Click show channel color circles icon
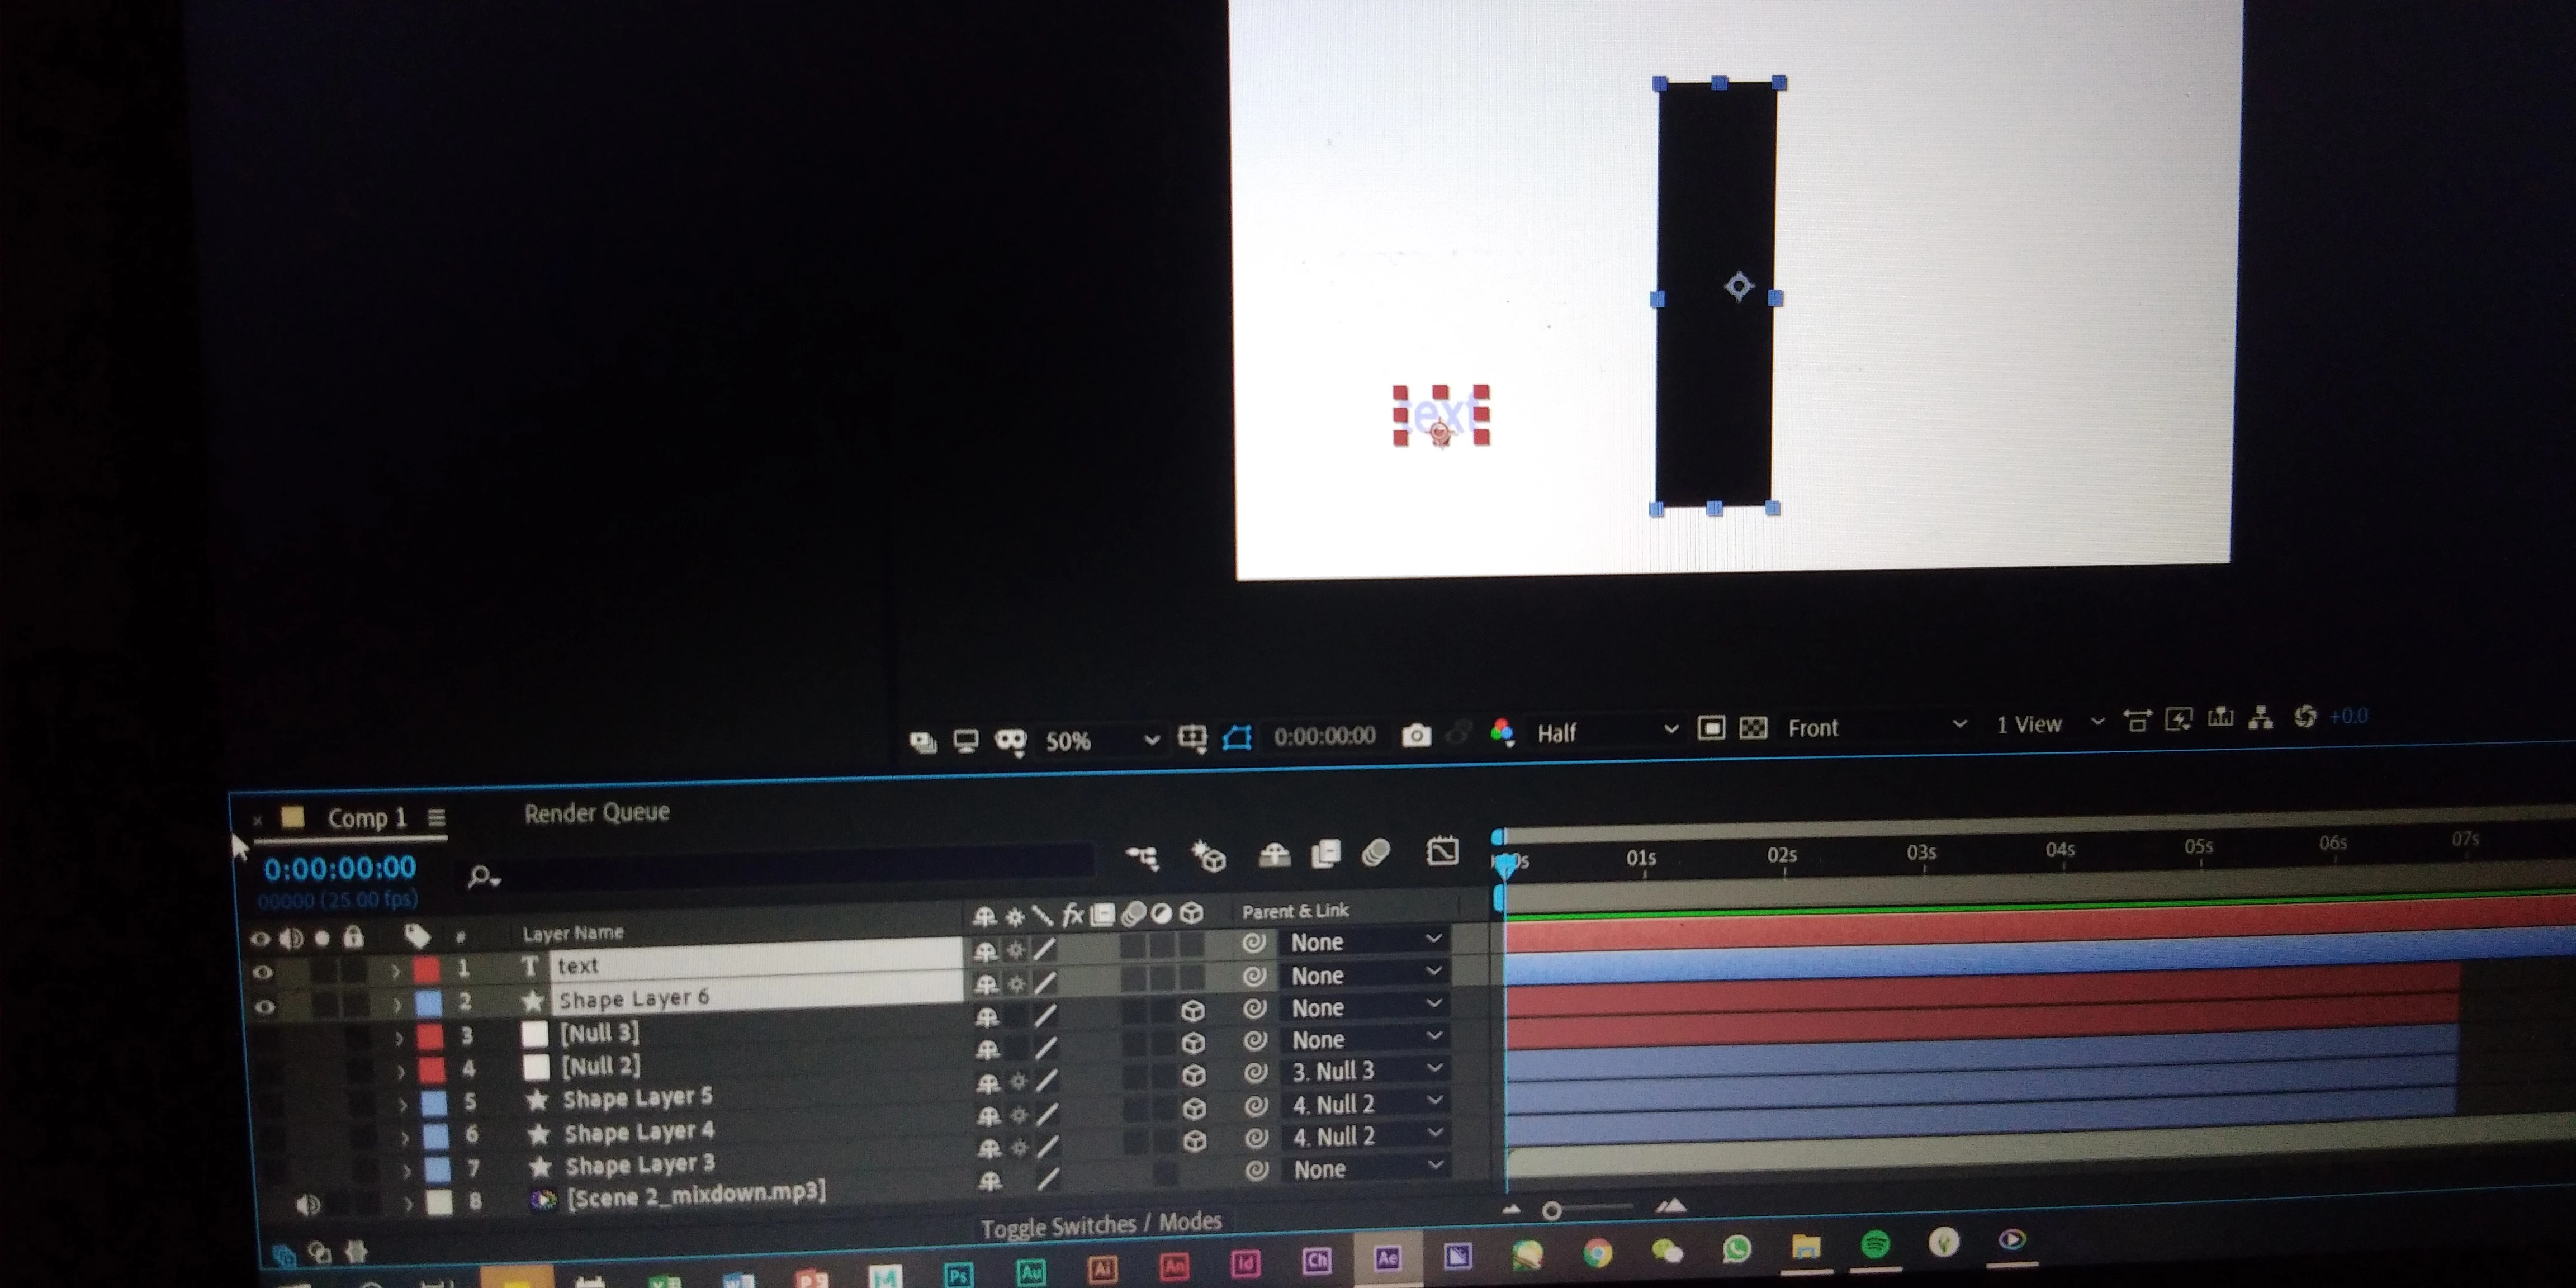The image size is (2576, 1288). tap(1501, 732)
